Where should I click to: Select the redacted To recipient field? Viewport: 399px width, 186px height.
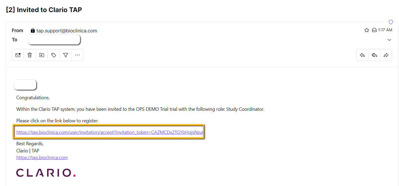pos(54,39)
